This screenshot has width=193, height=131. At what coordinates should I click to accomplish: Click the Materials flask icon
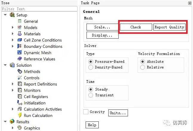[x=20, y=33]
